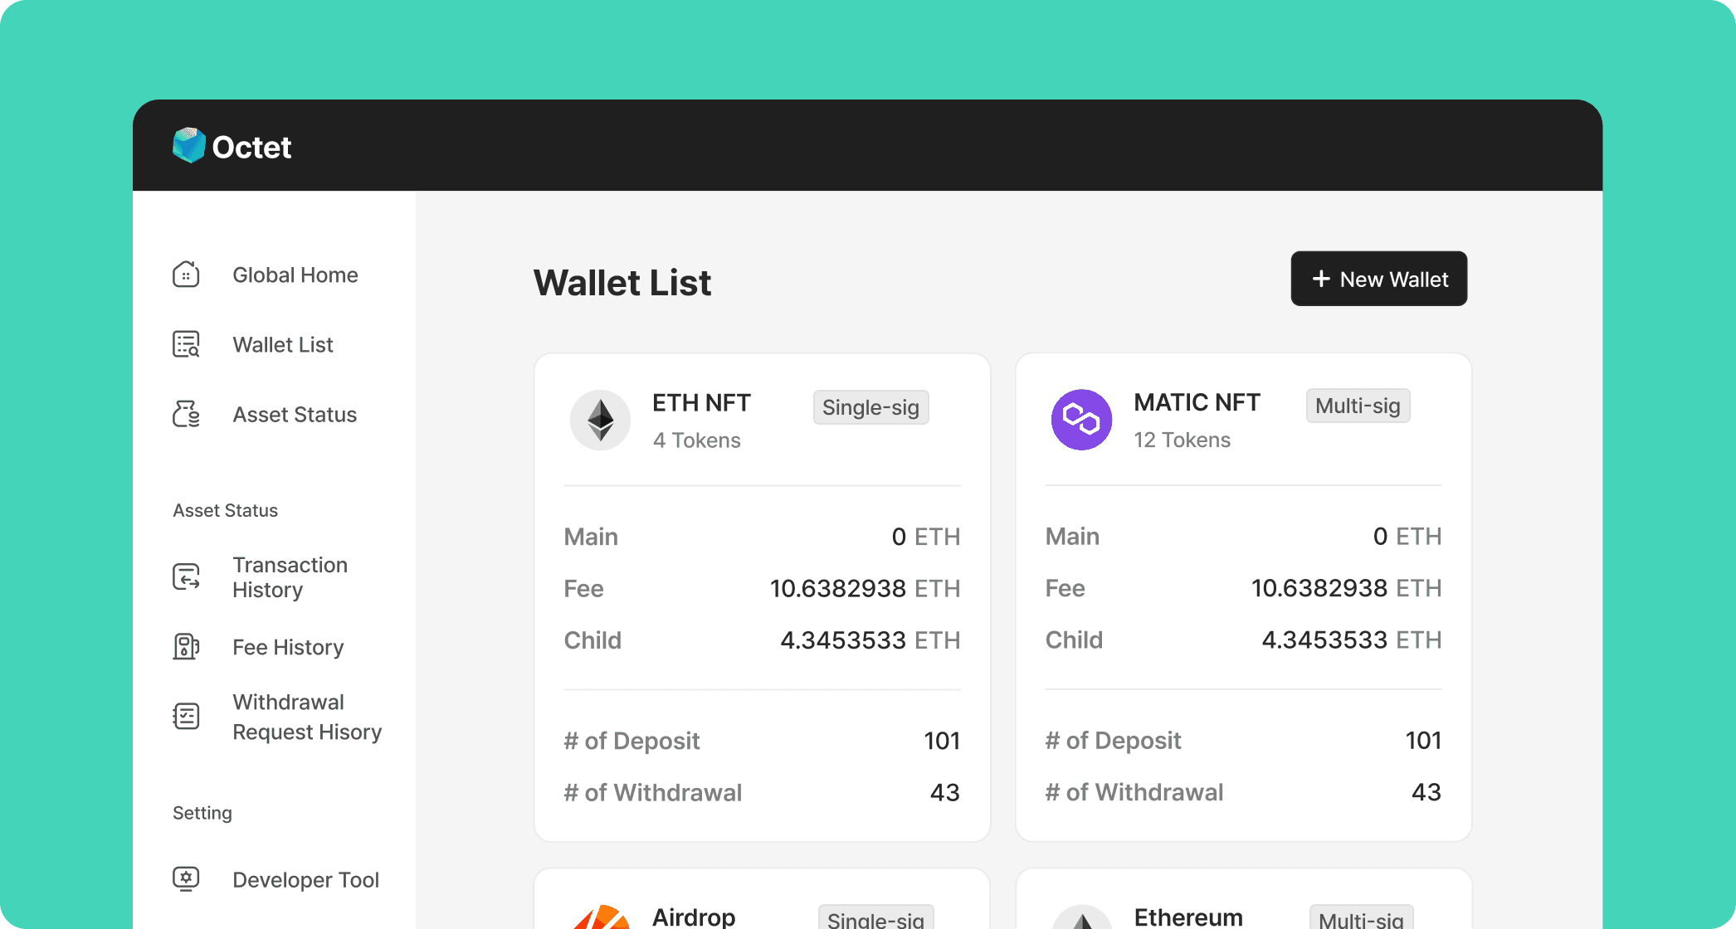This screenshot has height=929, width=1736.
Task: Click the Withdrawal Request History icon
Action: coord(186,715)
